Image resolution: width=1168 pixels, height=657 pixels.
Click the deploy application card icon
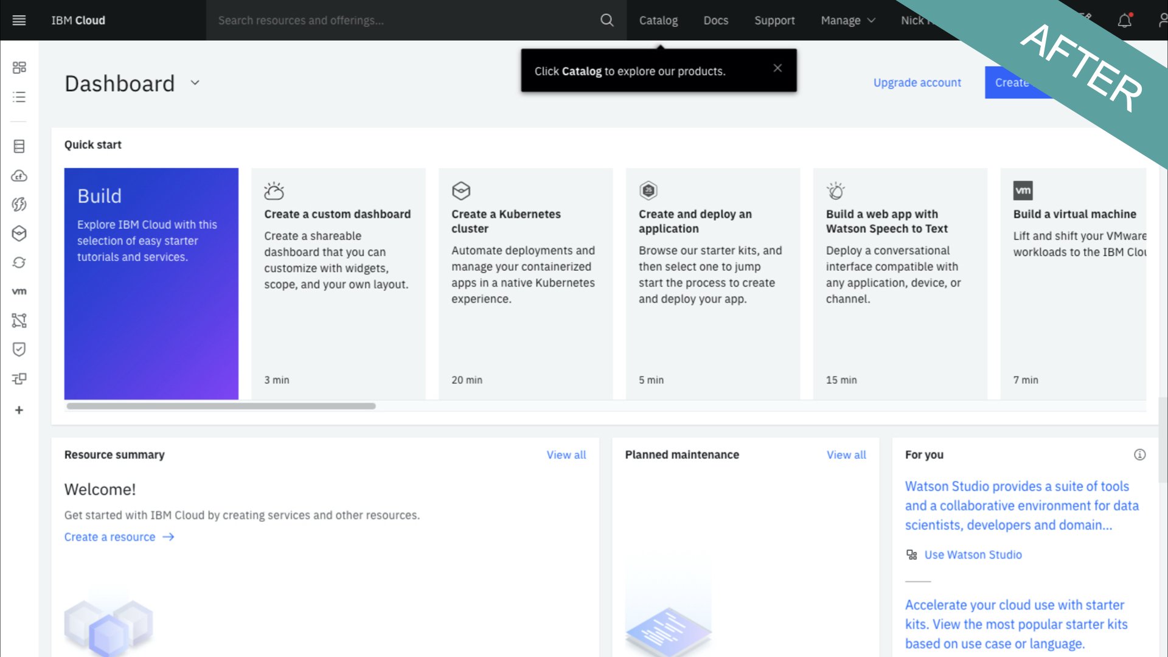coord(648,191)
